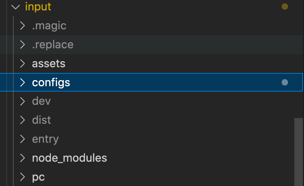Expand the configs folder chevron
The width and height of the screenshot is (304, 186).
23,83
